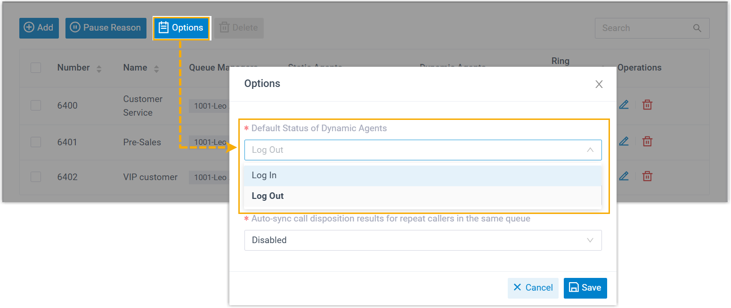Click the search magnifier icon

pos(697,28)
